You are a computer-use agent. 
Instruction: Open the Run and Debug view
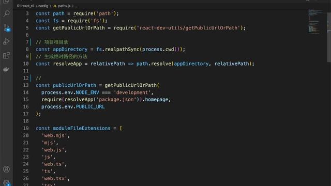pos(6,41)
